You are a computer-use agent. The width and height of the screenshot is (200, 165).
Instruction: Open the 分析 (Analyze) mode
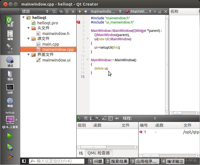[10, 89]
